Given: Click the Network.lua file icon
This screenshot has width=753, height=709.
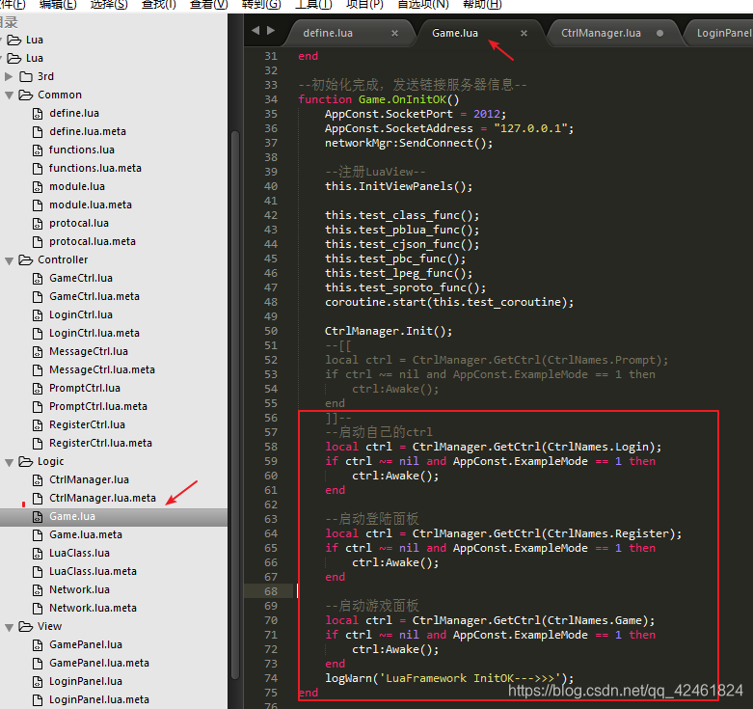Looking at the screenshot, I should coord(38,590).
